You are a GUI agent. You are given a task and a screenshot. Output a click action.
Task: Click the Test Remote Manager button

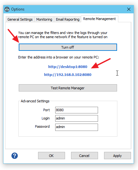point(68,88)
